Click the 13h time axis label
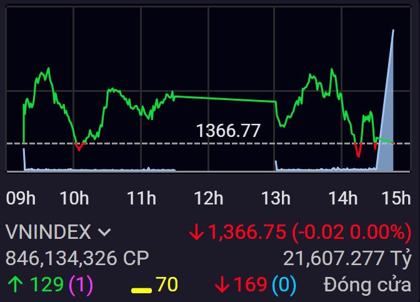Screen dimensions: 420x302 [x=276, y=199]
